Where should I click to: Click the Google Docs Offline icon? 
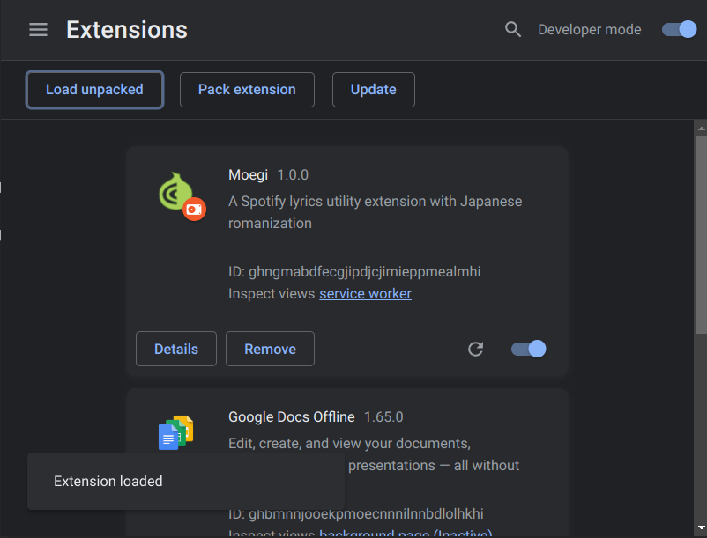click(x=175, y=432)
